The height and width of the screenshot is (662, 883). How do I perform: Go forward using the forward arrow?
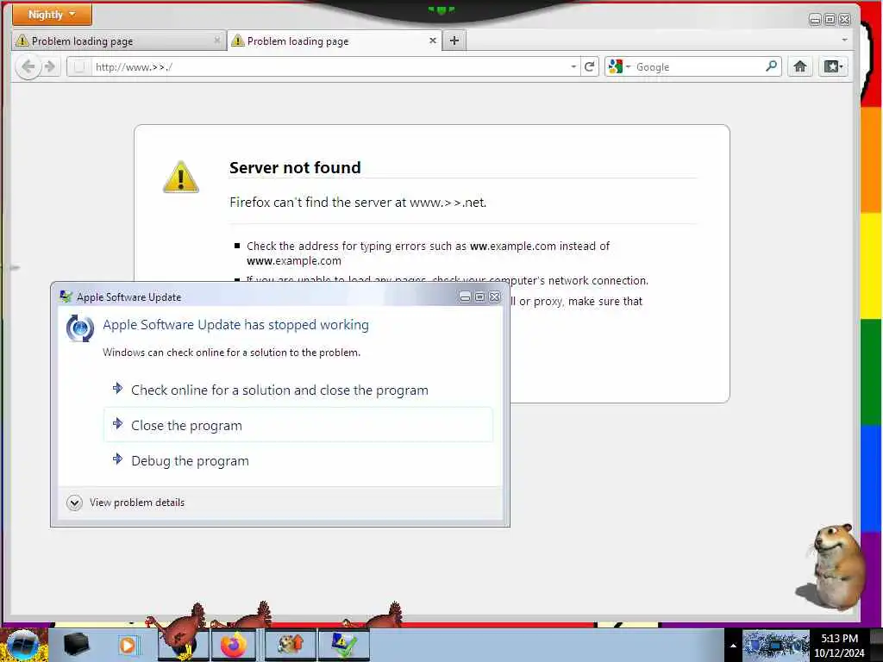click(x=51, y=67)
